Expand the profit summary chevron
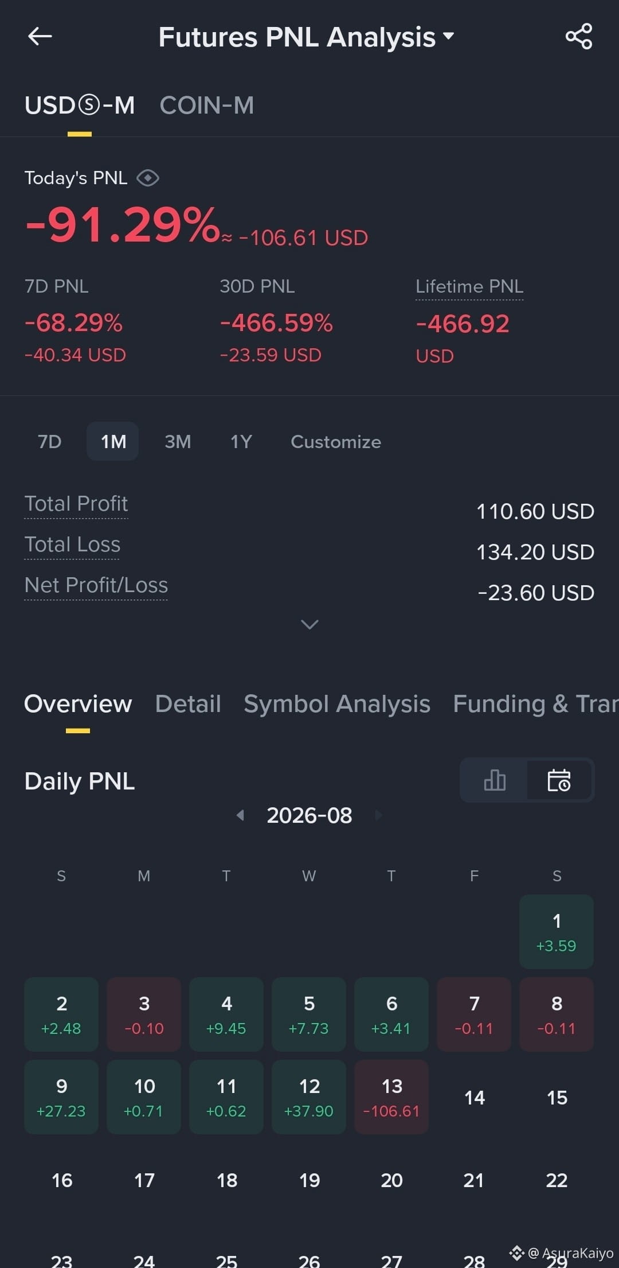Screen dimensions: 619x1268 pyautogui.click(x=309, y=624)
